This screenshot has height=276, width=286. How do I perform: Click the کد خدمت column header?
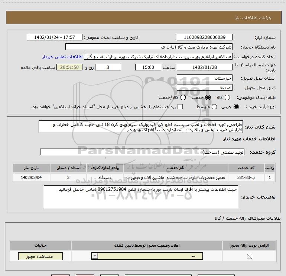(x=246, y=168)
